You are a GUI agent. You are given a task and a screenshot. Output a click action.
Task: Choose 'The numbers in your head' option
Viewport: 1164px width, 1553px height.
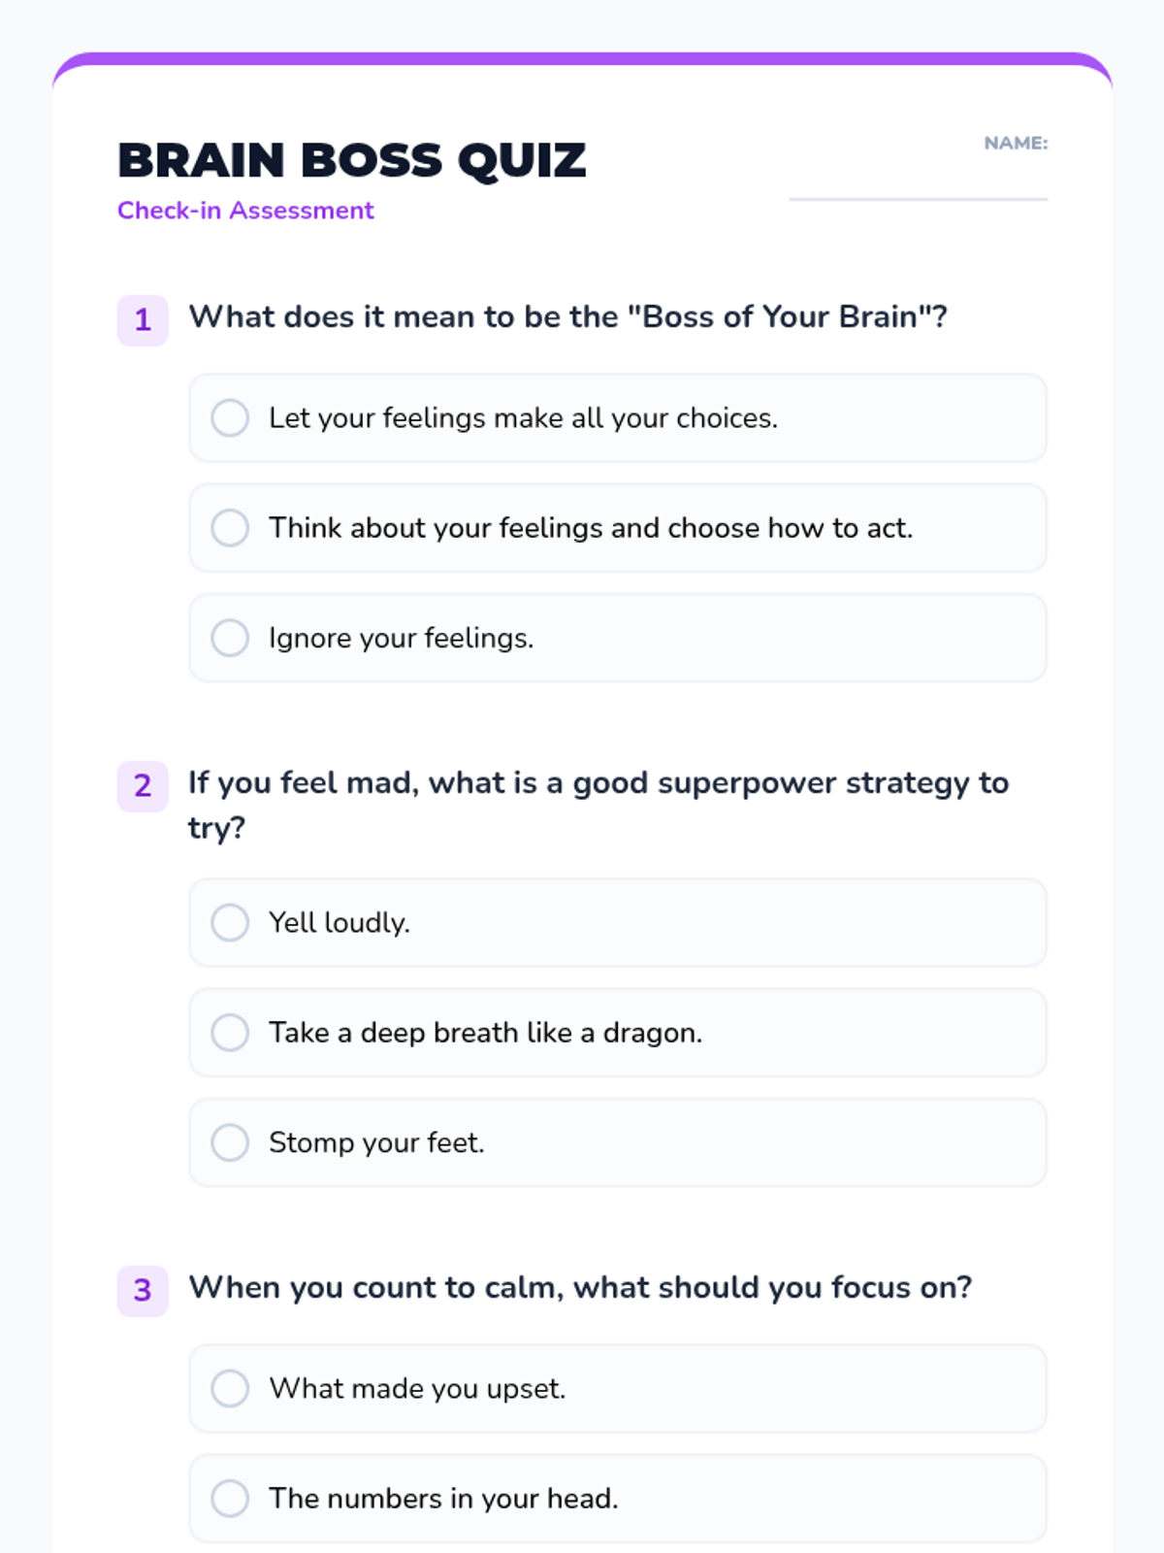618,1499
